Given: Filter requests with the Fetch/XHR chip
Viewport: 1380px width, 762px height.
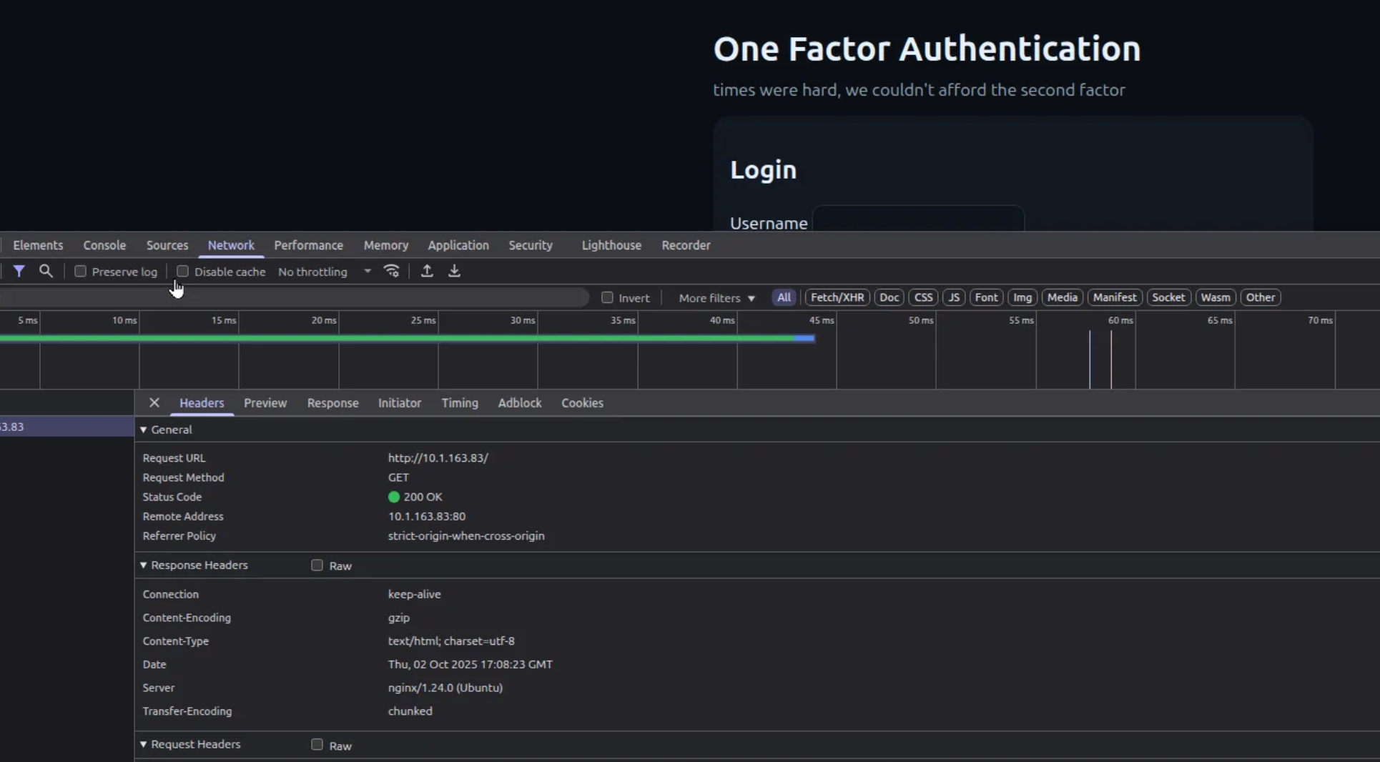Looking at the screenshot, I should tap(837, 297).
